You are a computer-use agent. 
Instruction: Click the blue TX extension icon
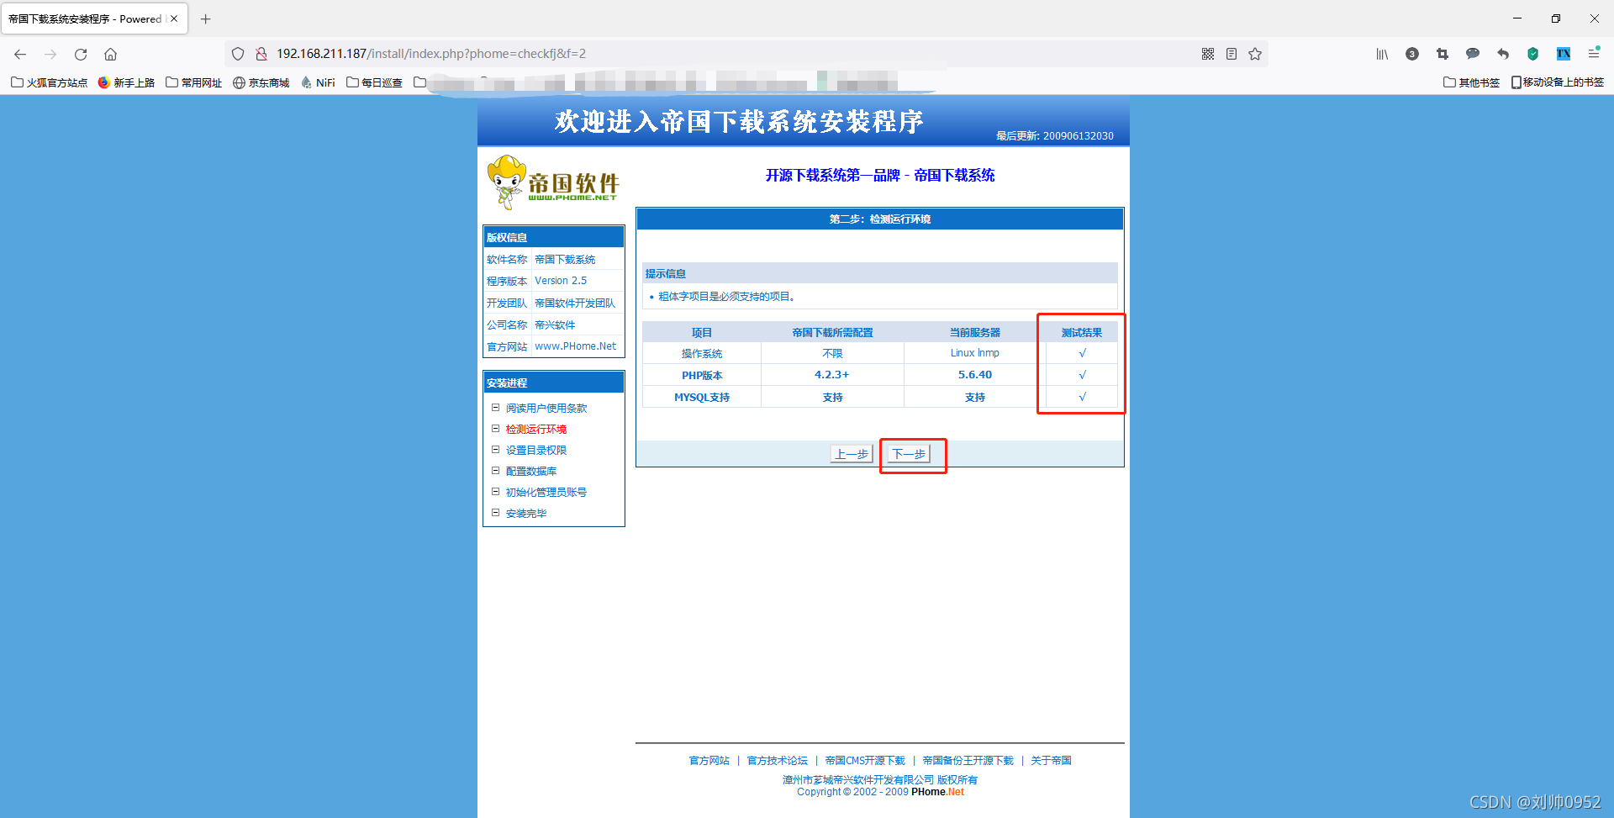click(x=1564, y=54)
